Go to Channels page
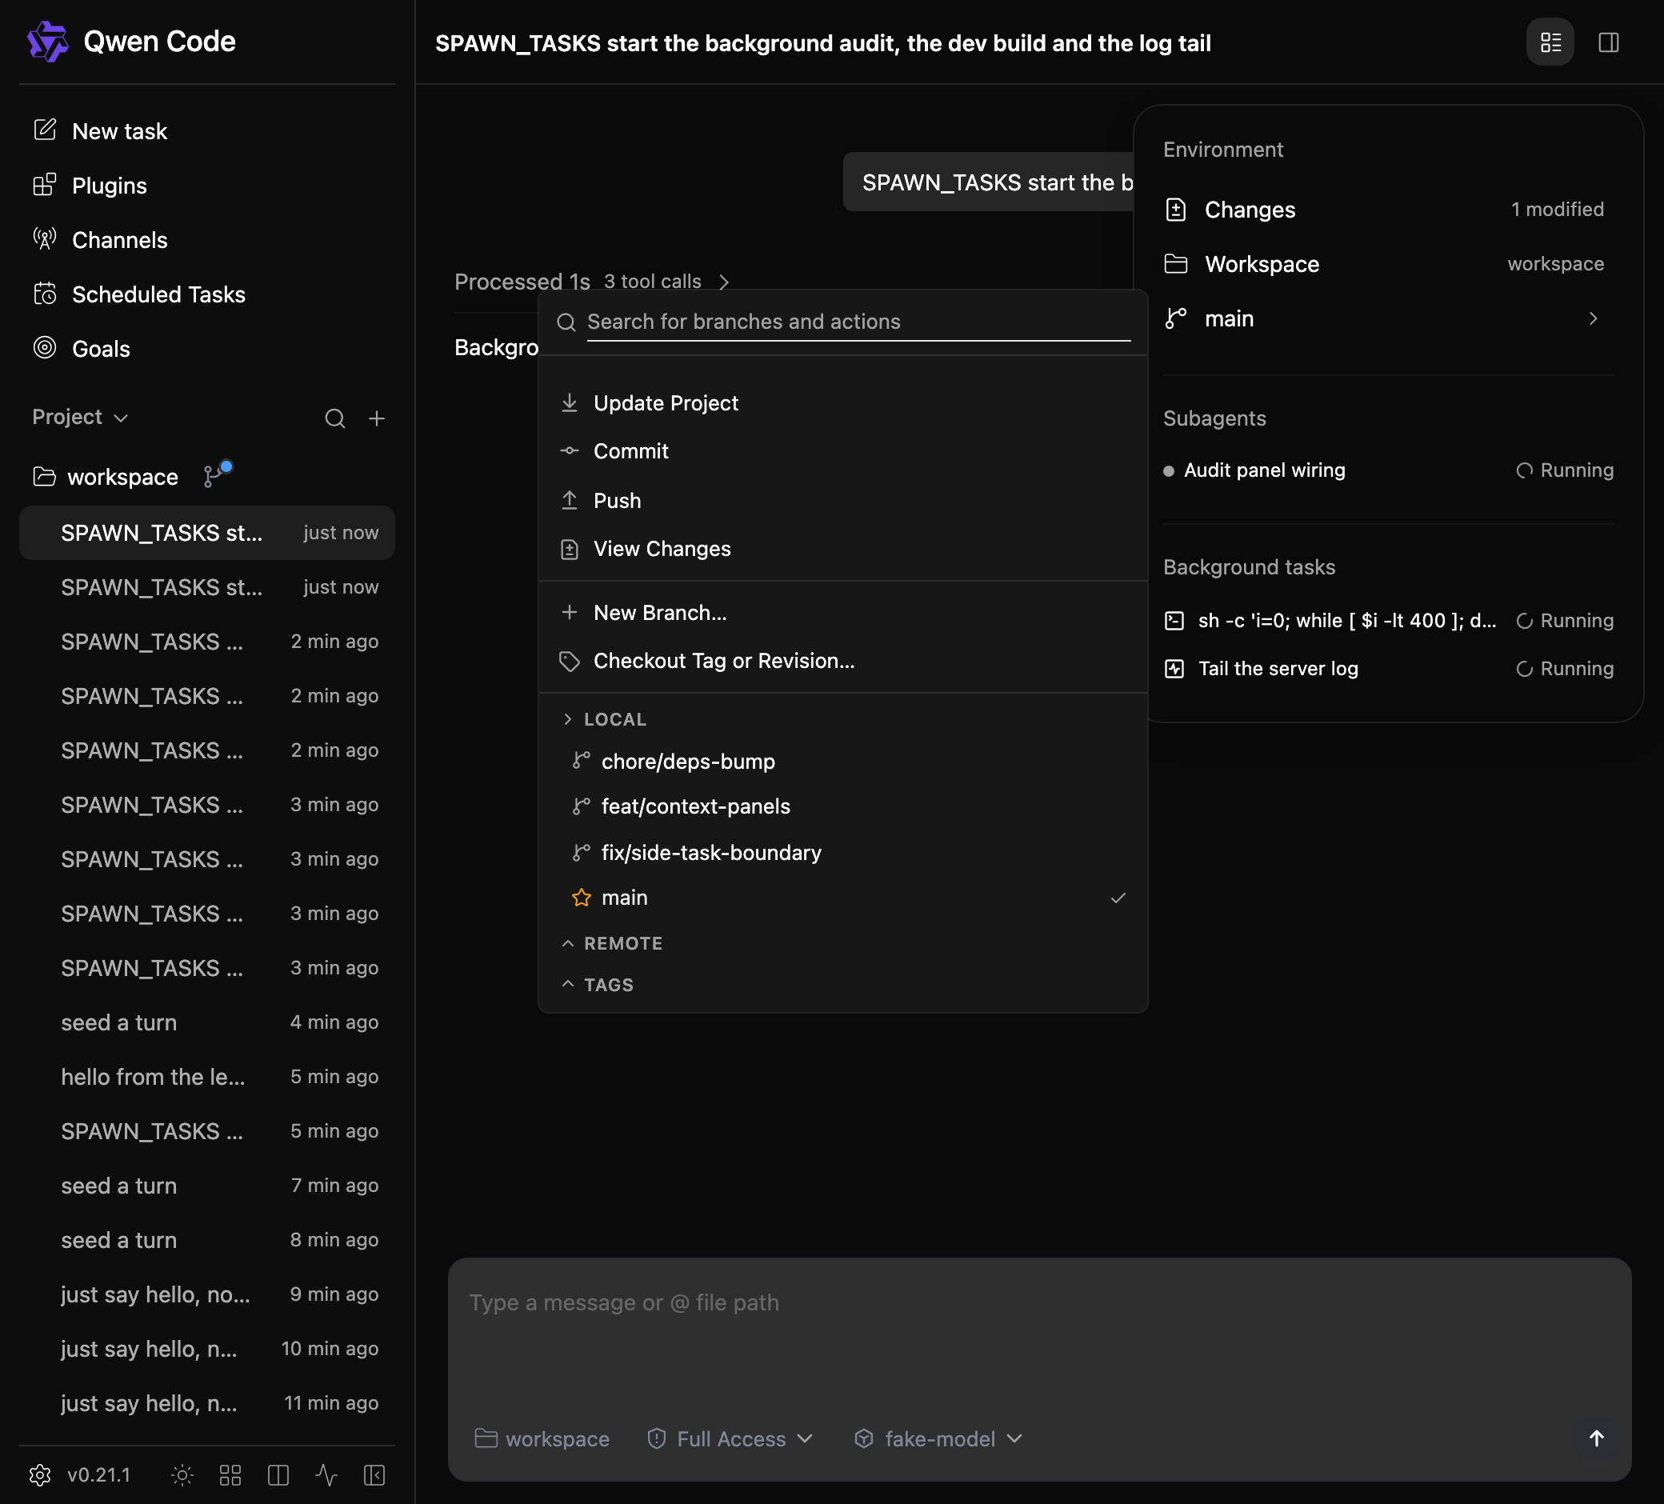This screenshot has height=1504, width=1664. (x=206, y=239)
